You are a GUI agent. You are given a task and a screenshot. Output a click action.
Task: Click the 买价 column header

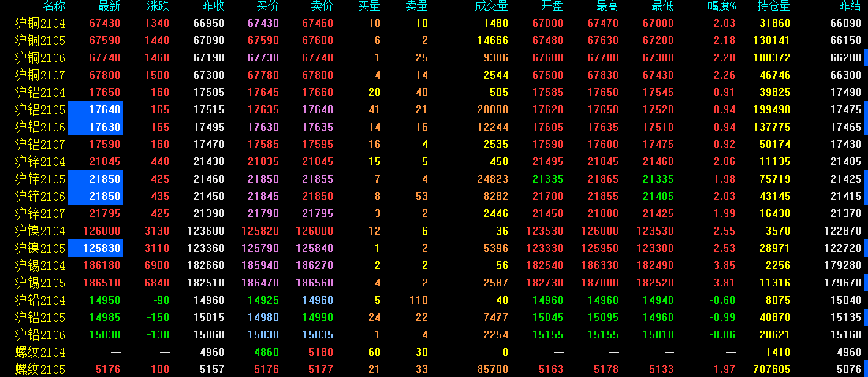coord(267,6)
